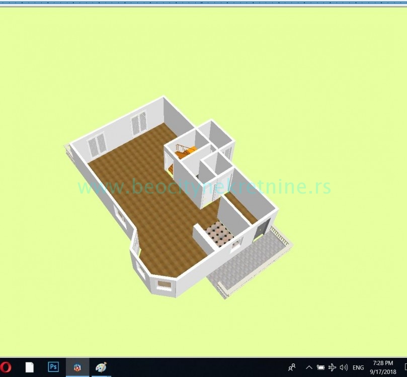Viewport: 407px width, 377px height.
Task: Click the pen and touch icon in the tray
Action: 331,367
